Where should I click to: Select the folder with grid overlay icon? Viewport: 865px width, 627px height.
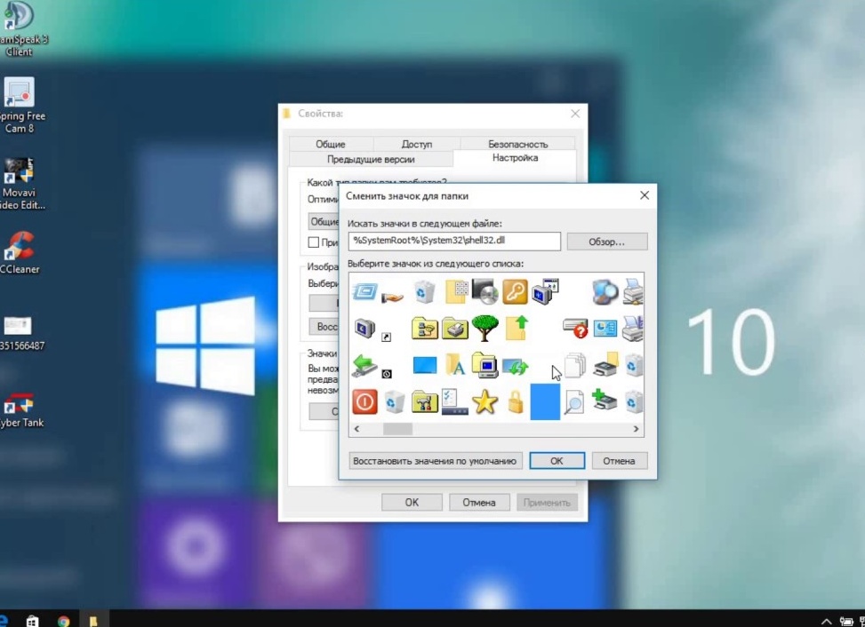(x=456, y=291)
